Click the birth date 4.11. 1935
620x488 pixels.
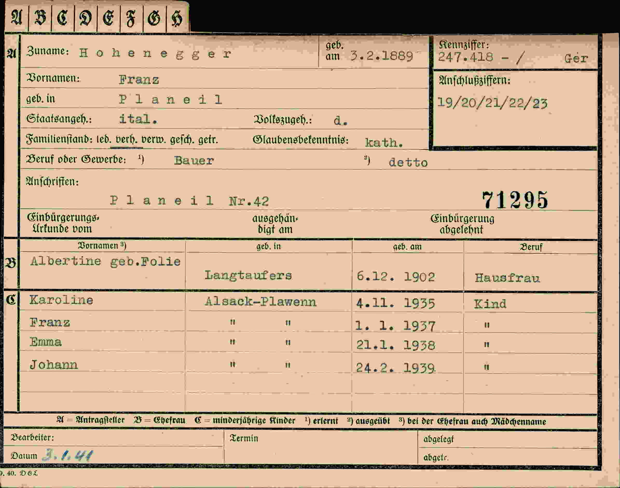point(396,303)
